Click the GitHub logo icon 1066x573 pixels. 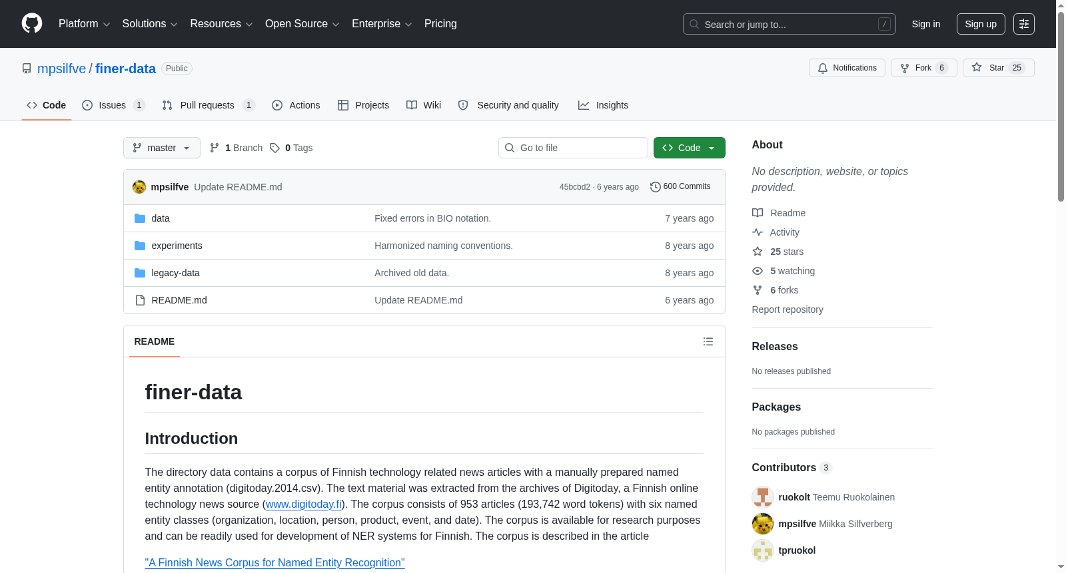(x=32, y=23)
